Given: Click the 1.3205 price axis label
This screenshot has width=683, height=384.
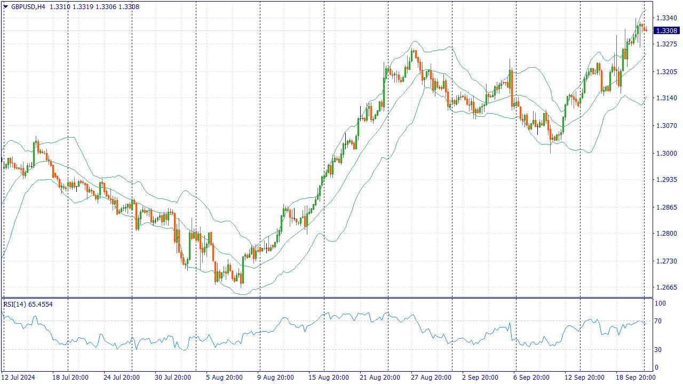Looking at the screenshot, I should [x=666, y=72].
